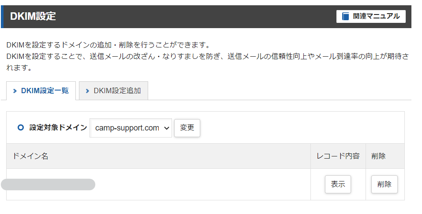
Task: Click the chevron icon on DKIM設定一覧 tab
Action: (x=15, y=91)
